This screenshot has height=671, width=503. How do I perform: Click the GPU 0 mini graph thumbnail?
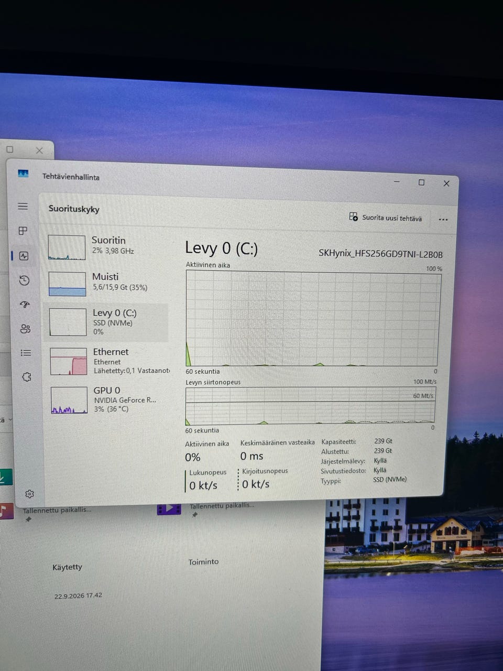point(69,401)
